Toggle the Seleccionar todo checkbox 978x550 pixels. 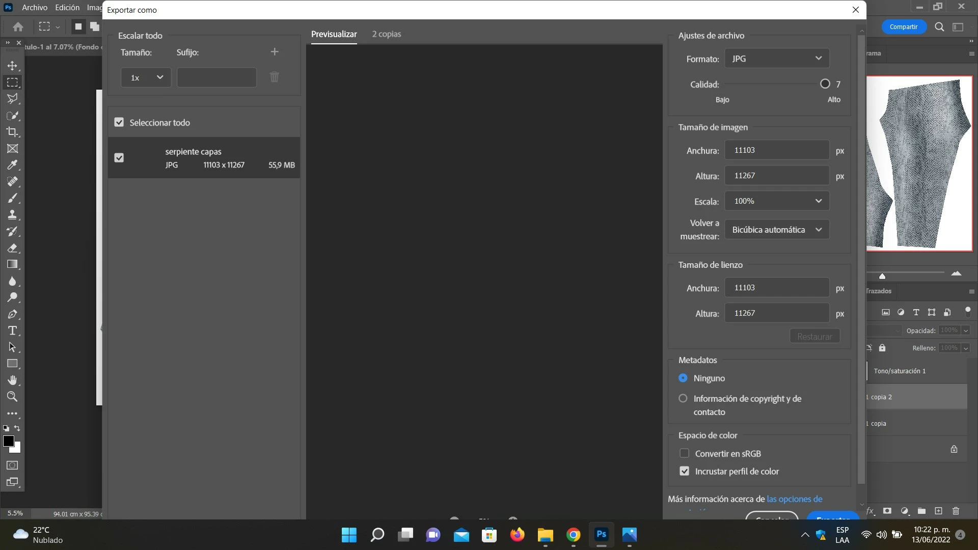(119, 122)
